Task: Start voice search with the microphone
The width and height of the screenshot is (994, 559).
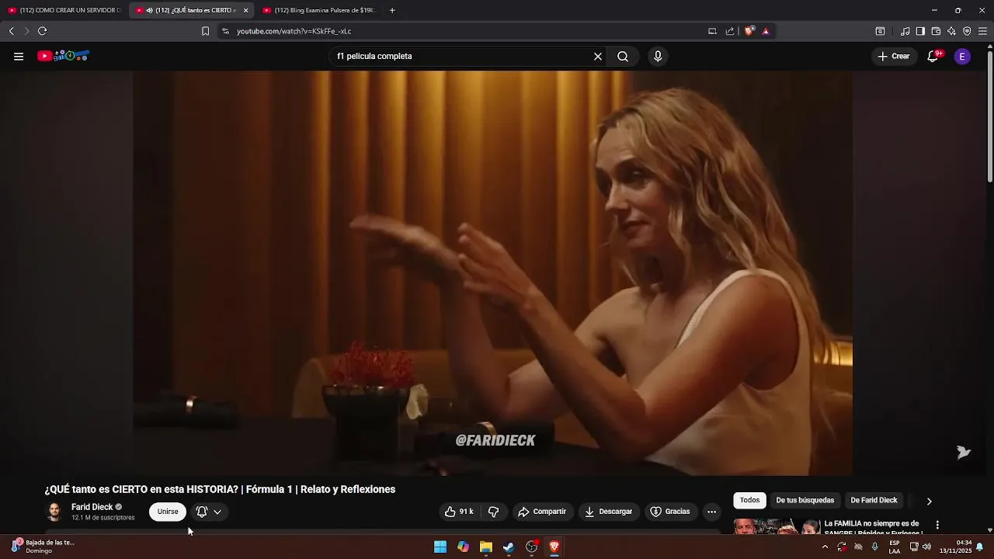Action: [x=658, y=56]
